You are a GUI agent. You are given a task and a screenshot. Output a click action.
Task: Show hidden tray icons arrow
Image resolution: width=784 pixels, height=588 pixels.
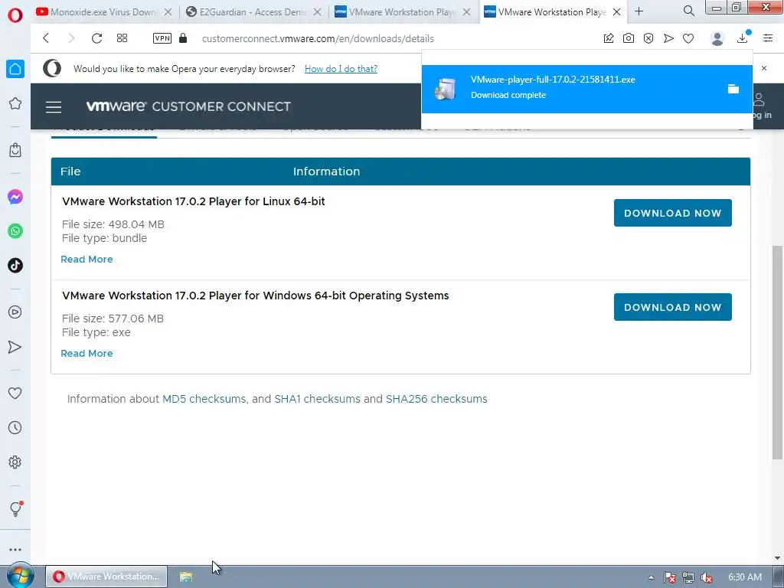[x=651, y=577]
